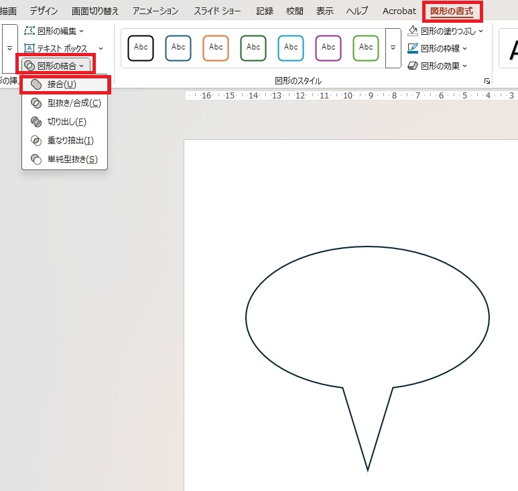
Task: Click the horizontal ruler at mark 10
Action: (x=348, y=96)
